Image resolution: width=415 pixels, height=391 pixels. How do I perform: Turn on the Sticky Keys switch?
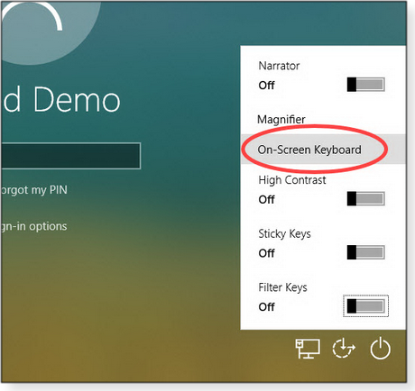click(365, 252)
